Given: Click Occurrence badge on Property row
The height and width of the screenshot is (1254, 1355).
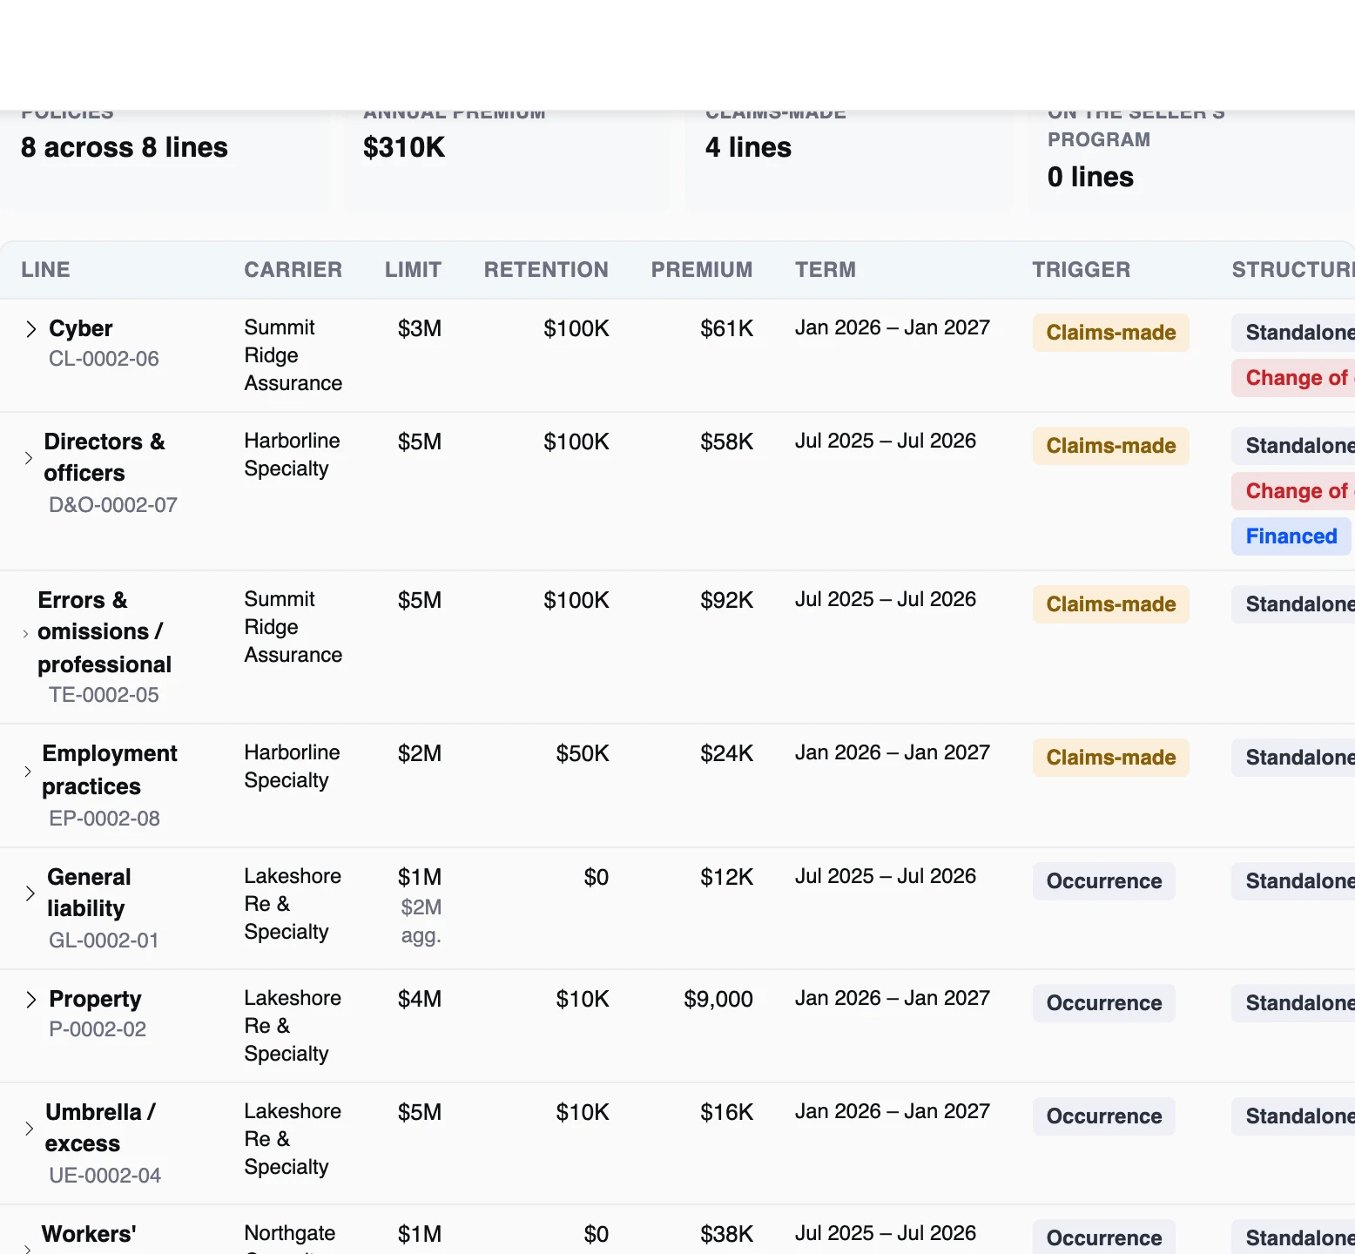Looking at the screenshot, I should [1104, 1003].
